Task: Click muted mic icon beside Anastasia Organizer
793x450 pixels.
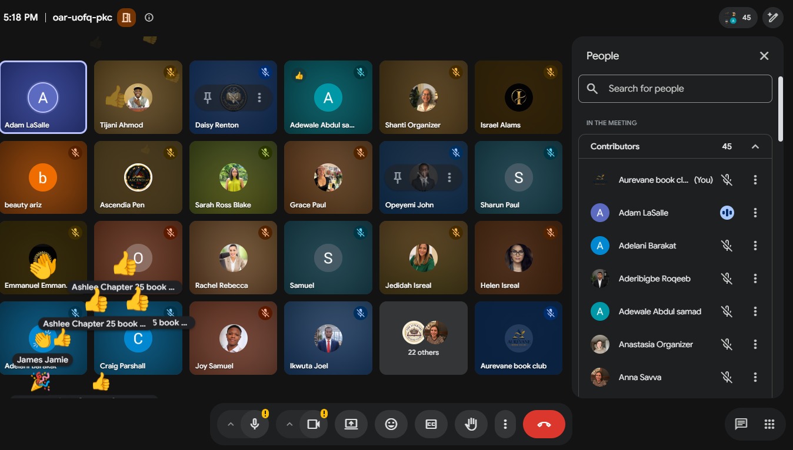Action: 727,344
